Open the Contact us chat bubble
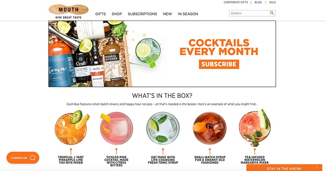 tap(23, 158)
